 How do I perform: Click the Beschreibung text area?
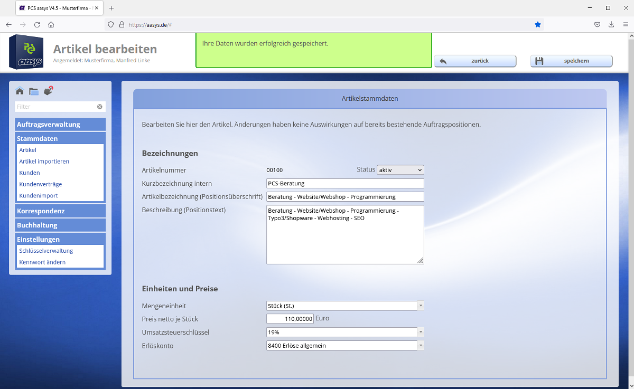point(345,234)
